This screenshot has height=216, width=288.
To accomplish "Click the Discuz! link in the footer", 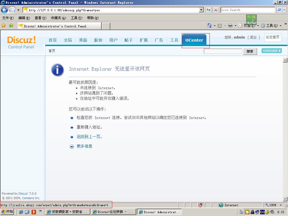I will [x=23, y=193].
